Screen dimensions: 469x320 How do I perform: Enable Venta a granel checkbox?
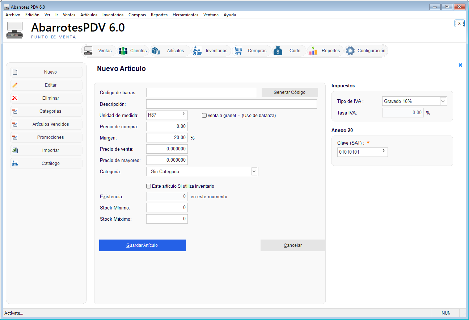pyautogui.click(x=204, y=116)
